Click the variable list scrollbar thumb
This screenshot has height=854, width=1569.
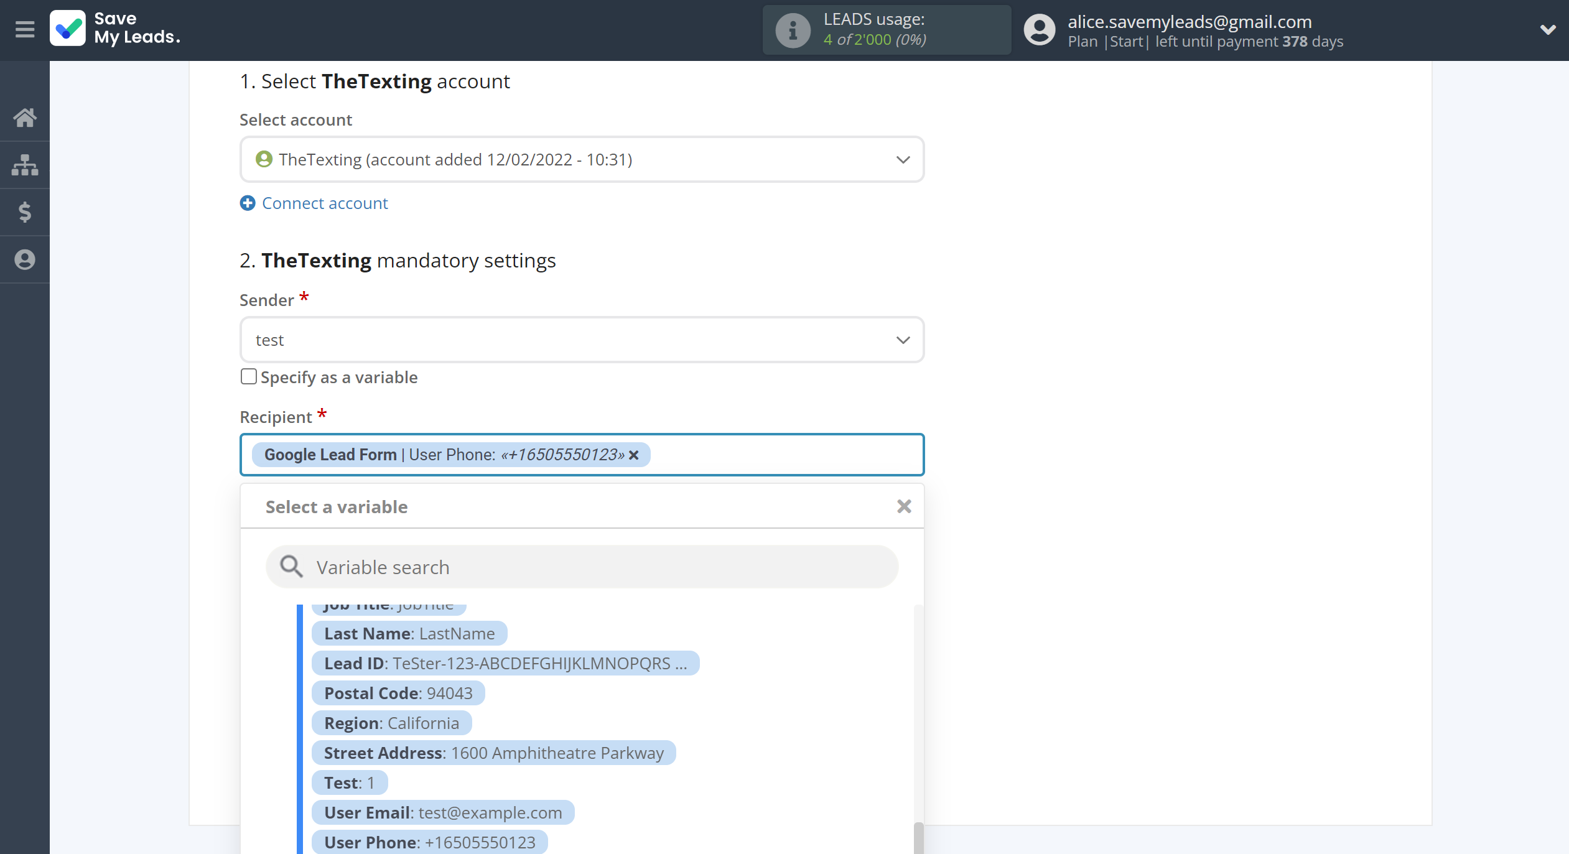point(918,838)
